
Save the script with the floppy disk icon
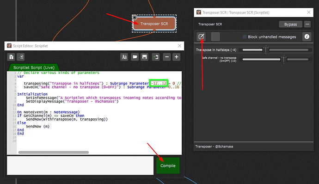[145, 57]
